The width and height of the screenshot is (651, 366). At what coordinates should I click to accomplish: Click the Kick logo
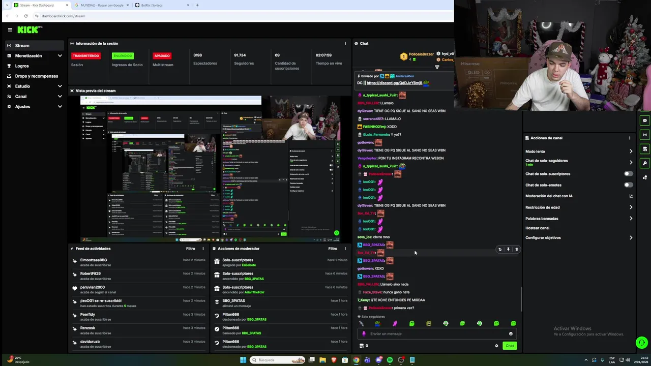(x=29, y=30)
